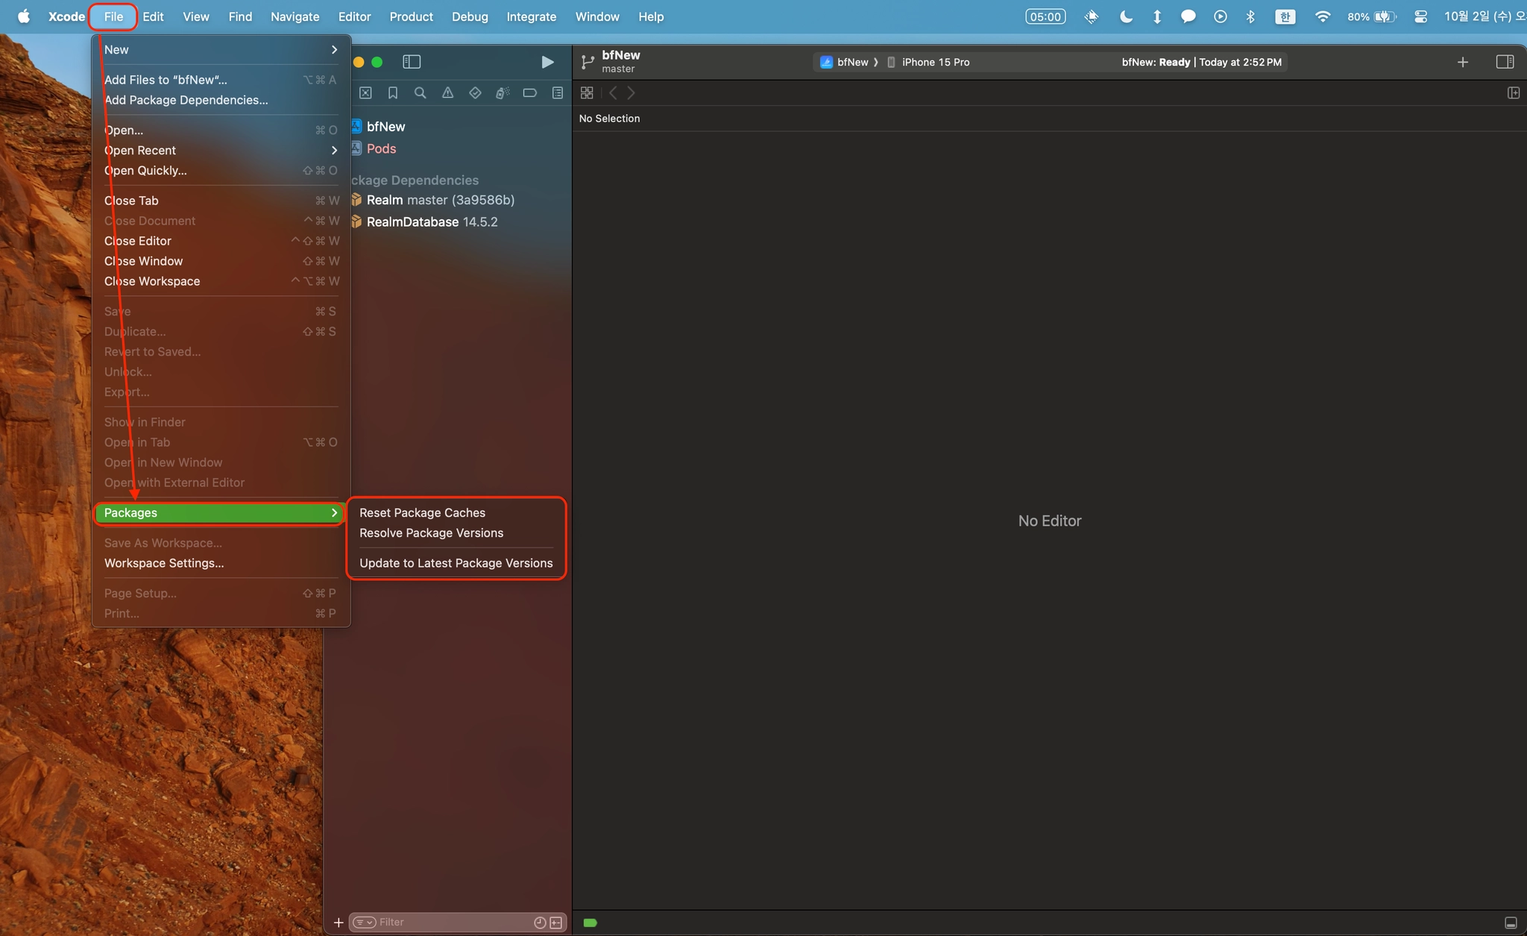Expand the Open Recent submenu
Screen dimensions: 1527x936
point(220,150)
